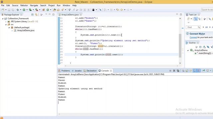Screen dimensions: 213x119
Task: Click the editor vertical scrollbar thumb
Action: point(180,46)
